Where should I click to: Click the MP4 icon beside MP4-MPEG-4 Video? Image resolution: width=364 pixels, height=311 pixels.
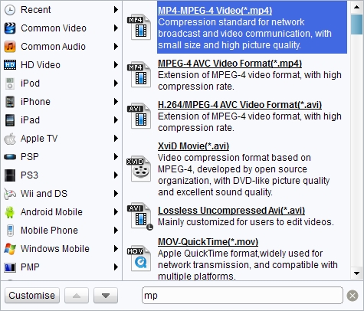[x=139, y=27]
